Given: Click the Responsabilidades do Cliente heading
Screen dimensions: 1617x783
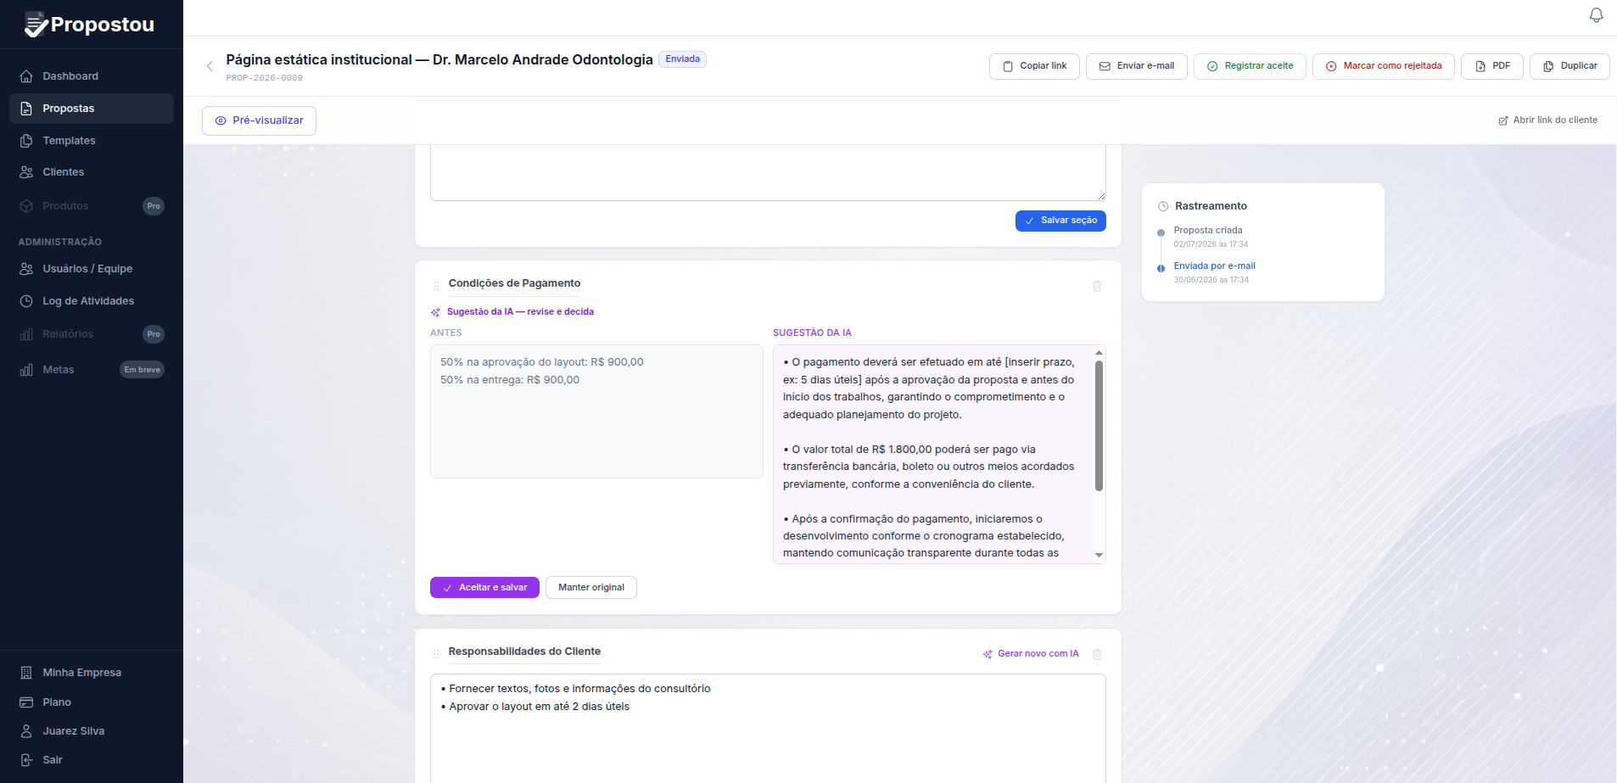Looking at the screenshot, I should click(x=524, y=652).
